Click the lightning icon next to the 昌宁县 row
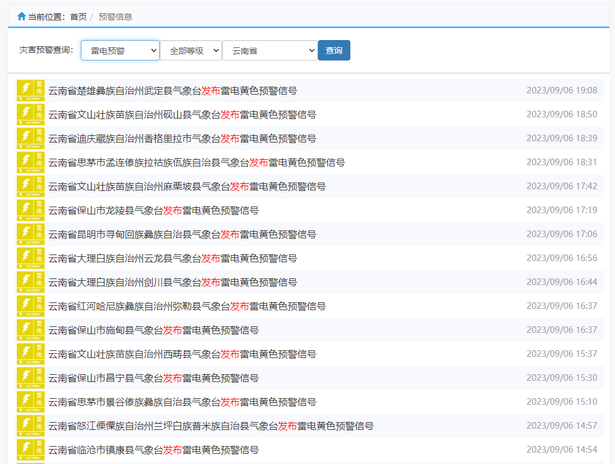This screenshot has width=615, height=464. [x=31, y=377]
